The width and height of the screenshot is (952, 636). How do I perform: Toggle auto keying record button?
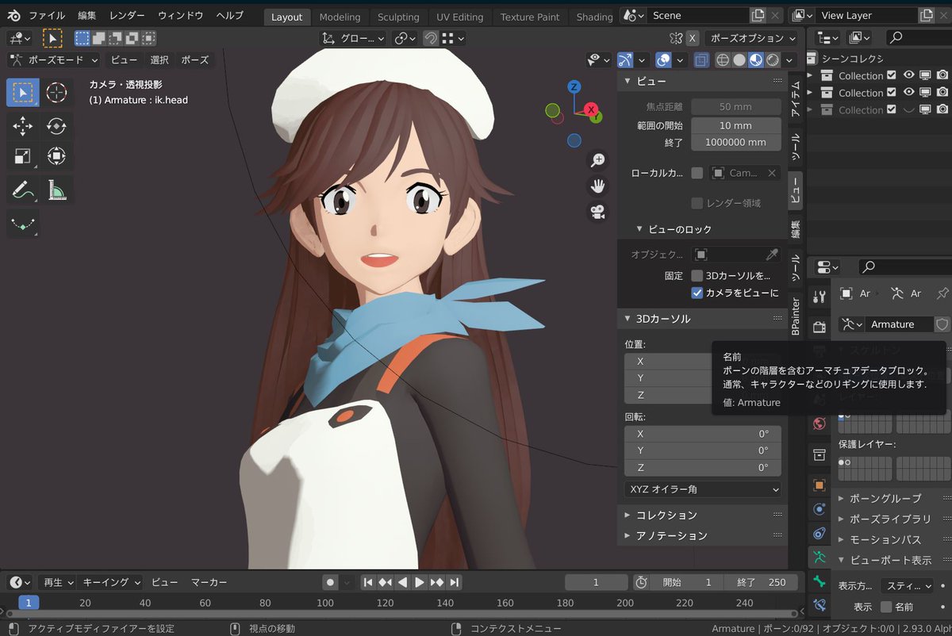(330, 582)
